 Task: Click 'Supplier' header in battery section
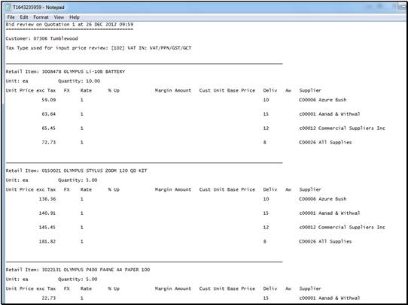click(x=310, y=90)
